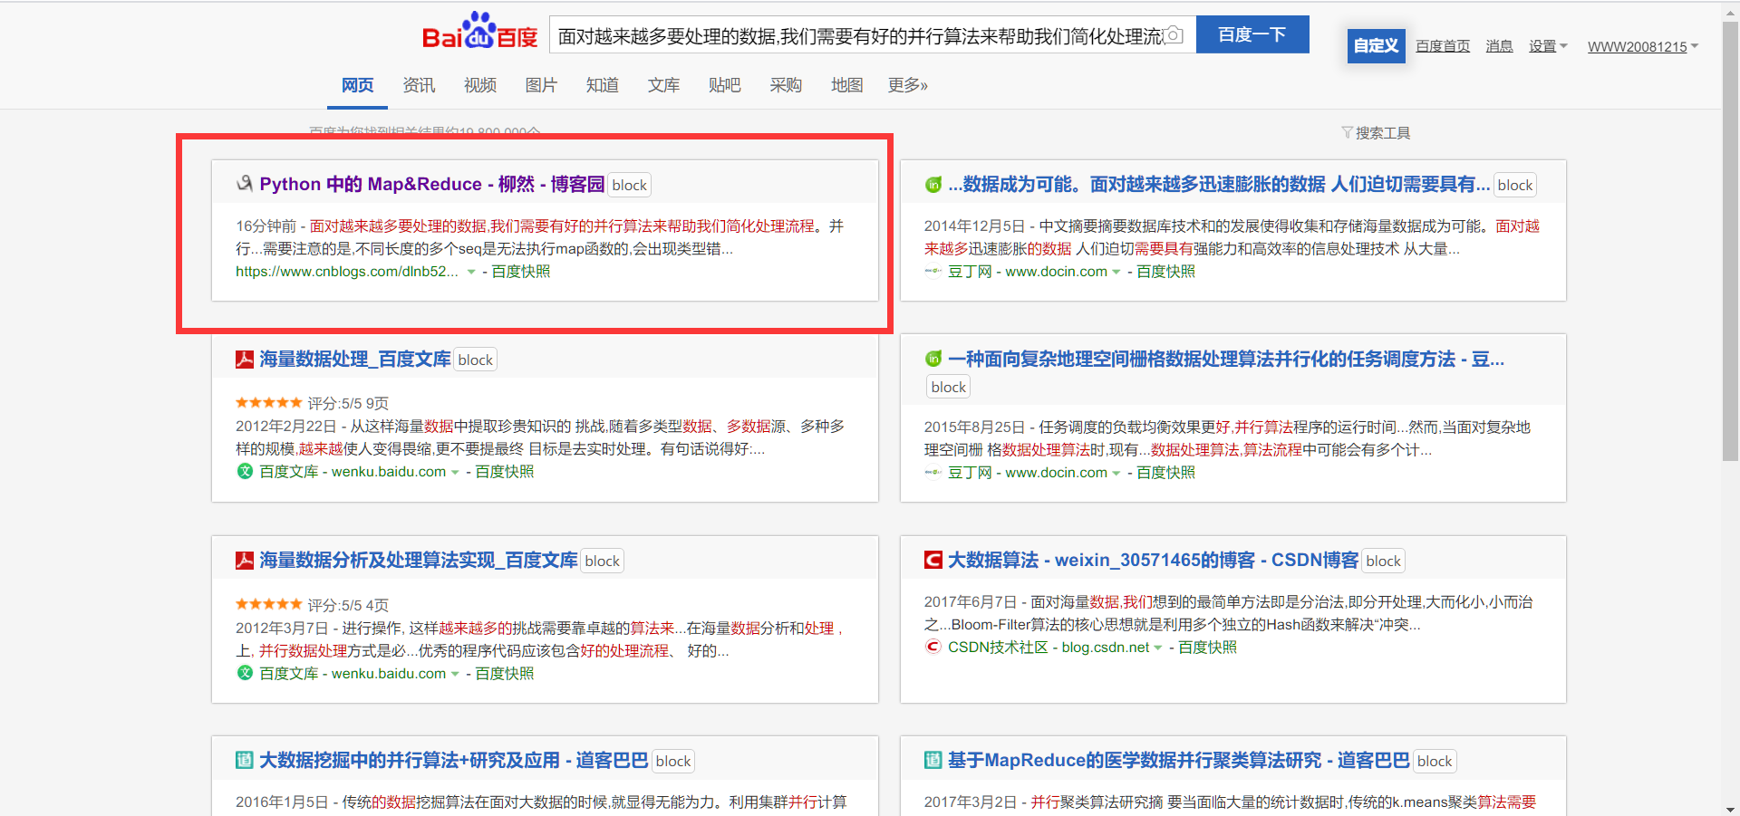This screenshot has width=1740, height=816.
Task: Click the five-star rating of 海量数据处理 result
Action: [269, 402]
